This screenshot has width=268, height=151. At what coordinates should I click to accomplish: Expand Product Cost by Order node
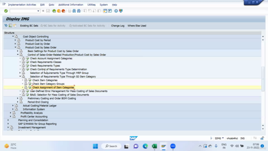pyautogui.click(x=15, y=44)
